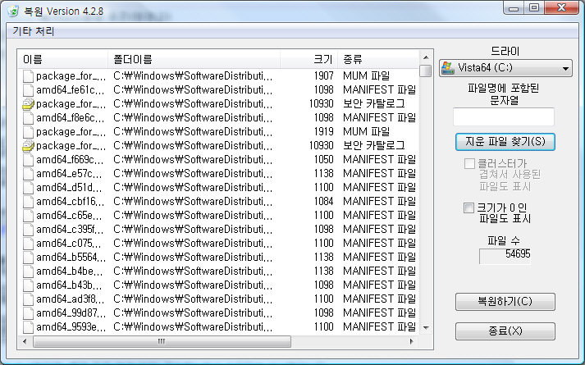585x365 pixels.
Task: Click folder path of amd64_b4be row
Action: click(193, 271)
